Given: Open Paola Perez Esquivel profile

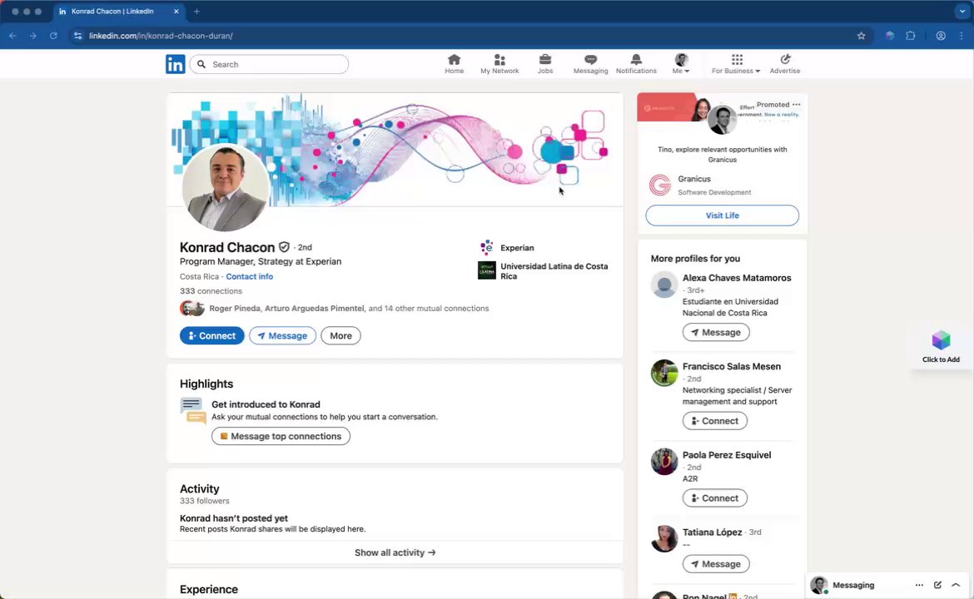Looking at the screenshot, I should (x=727, y=455).
